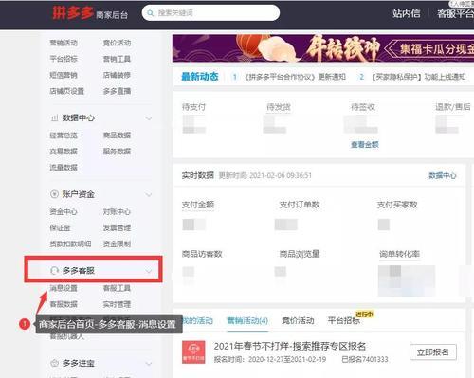Switch to the 营销活动(4) tab
The width and height of the screenshot is (474, 378).
coord(247,321)
